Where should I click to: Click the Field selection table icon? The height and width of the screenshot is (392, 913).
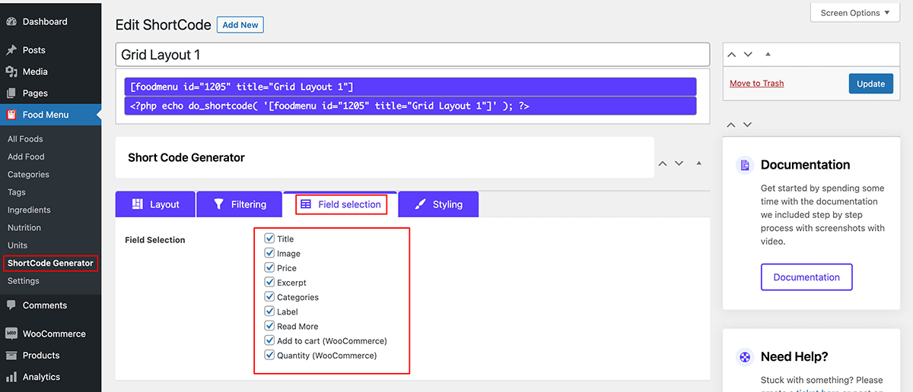[306, 204]
